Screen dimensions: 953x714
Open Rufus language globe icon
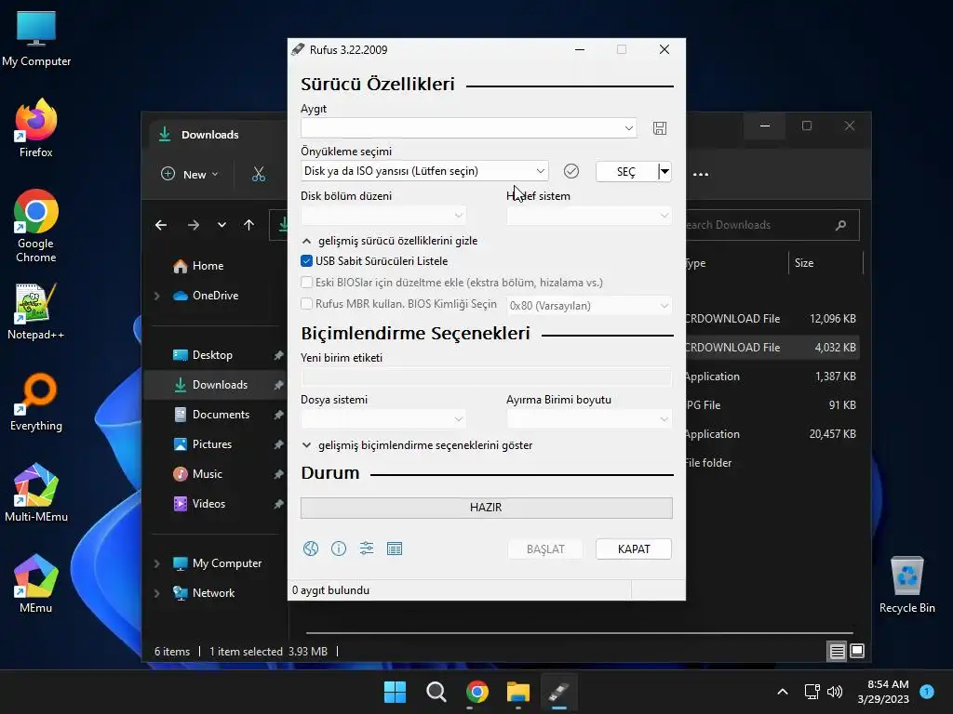click(x=311, y=549)
